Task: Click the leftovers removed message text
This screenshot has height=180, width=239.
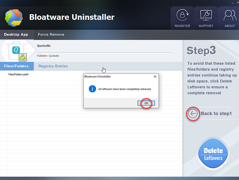Action: (x=125, y=89)
